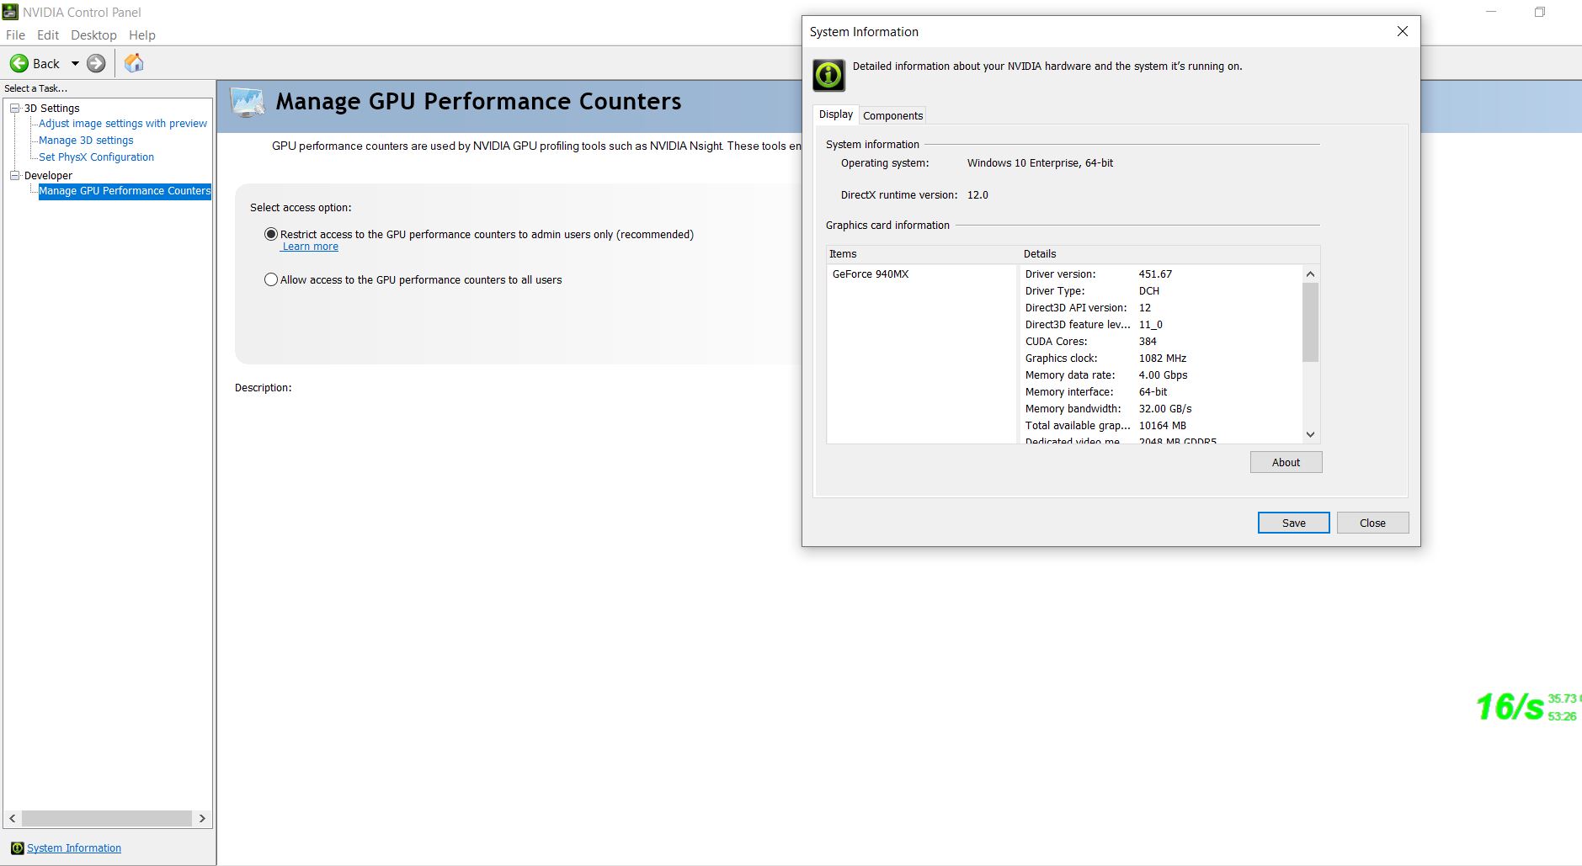Screen dimensions: 1582x866
Task: Click the System Information icon at bottom left
Action: point(17,848)
